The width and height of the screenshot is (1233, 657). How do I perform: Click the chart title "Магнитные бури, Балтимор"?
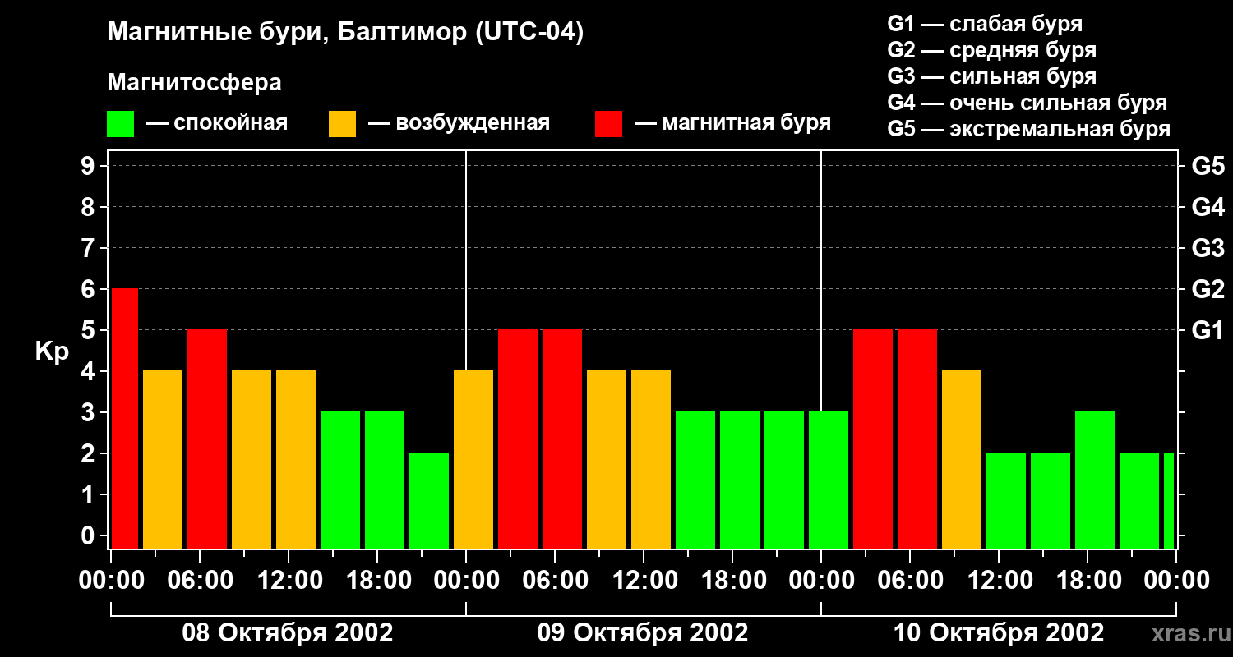pos(345,33)
